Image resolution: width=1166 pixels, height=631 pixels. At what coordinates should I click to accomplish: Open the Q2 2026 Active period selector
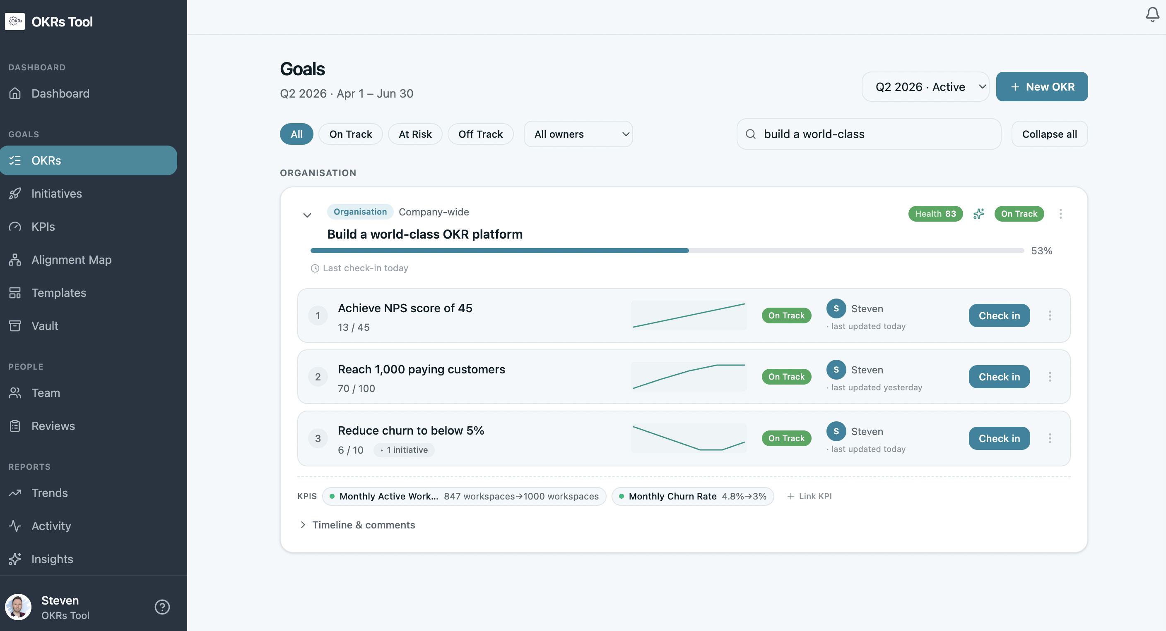(925, 86)
